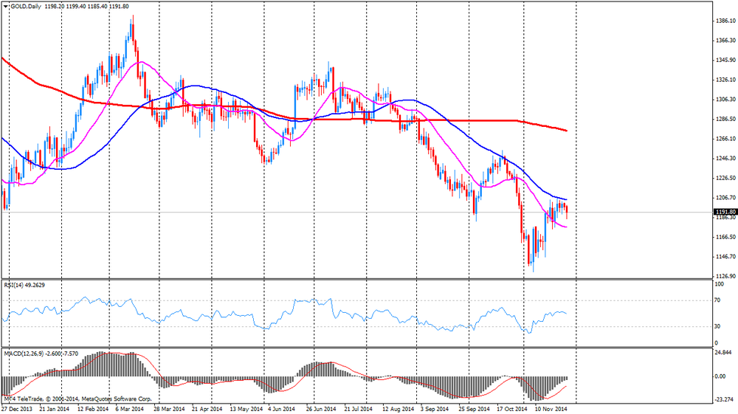Click the RSI(14) 49.2629 indicator label
The height and width of the screenshot is (414, 738).
pyautogui.click(x=24, y=285)
